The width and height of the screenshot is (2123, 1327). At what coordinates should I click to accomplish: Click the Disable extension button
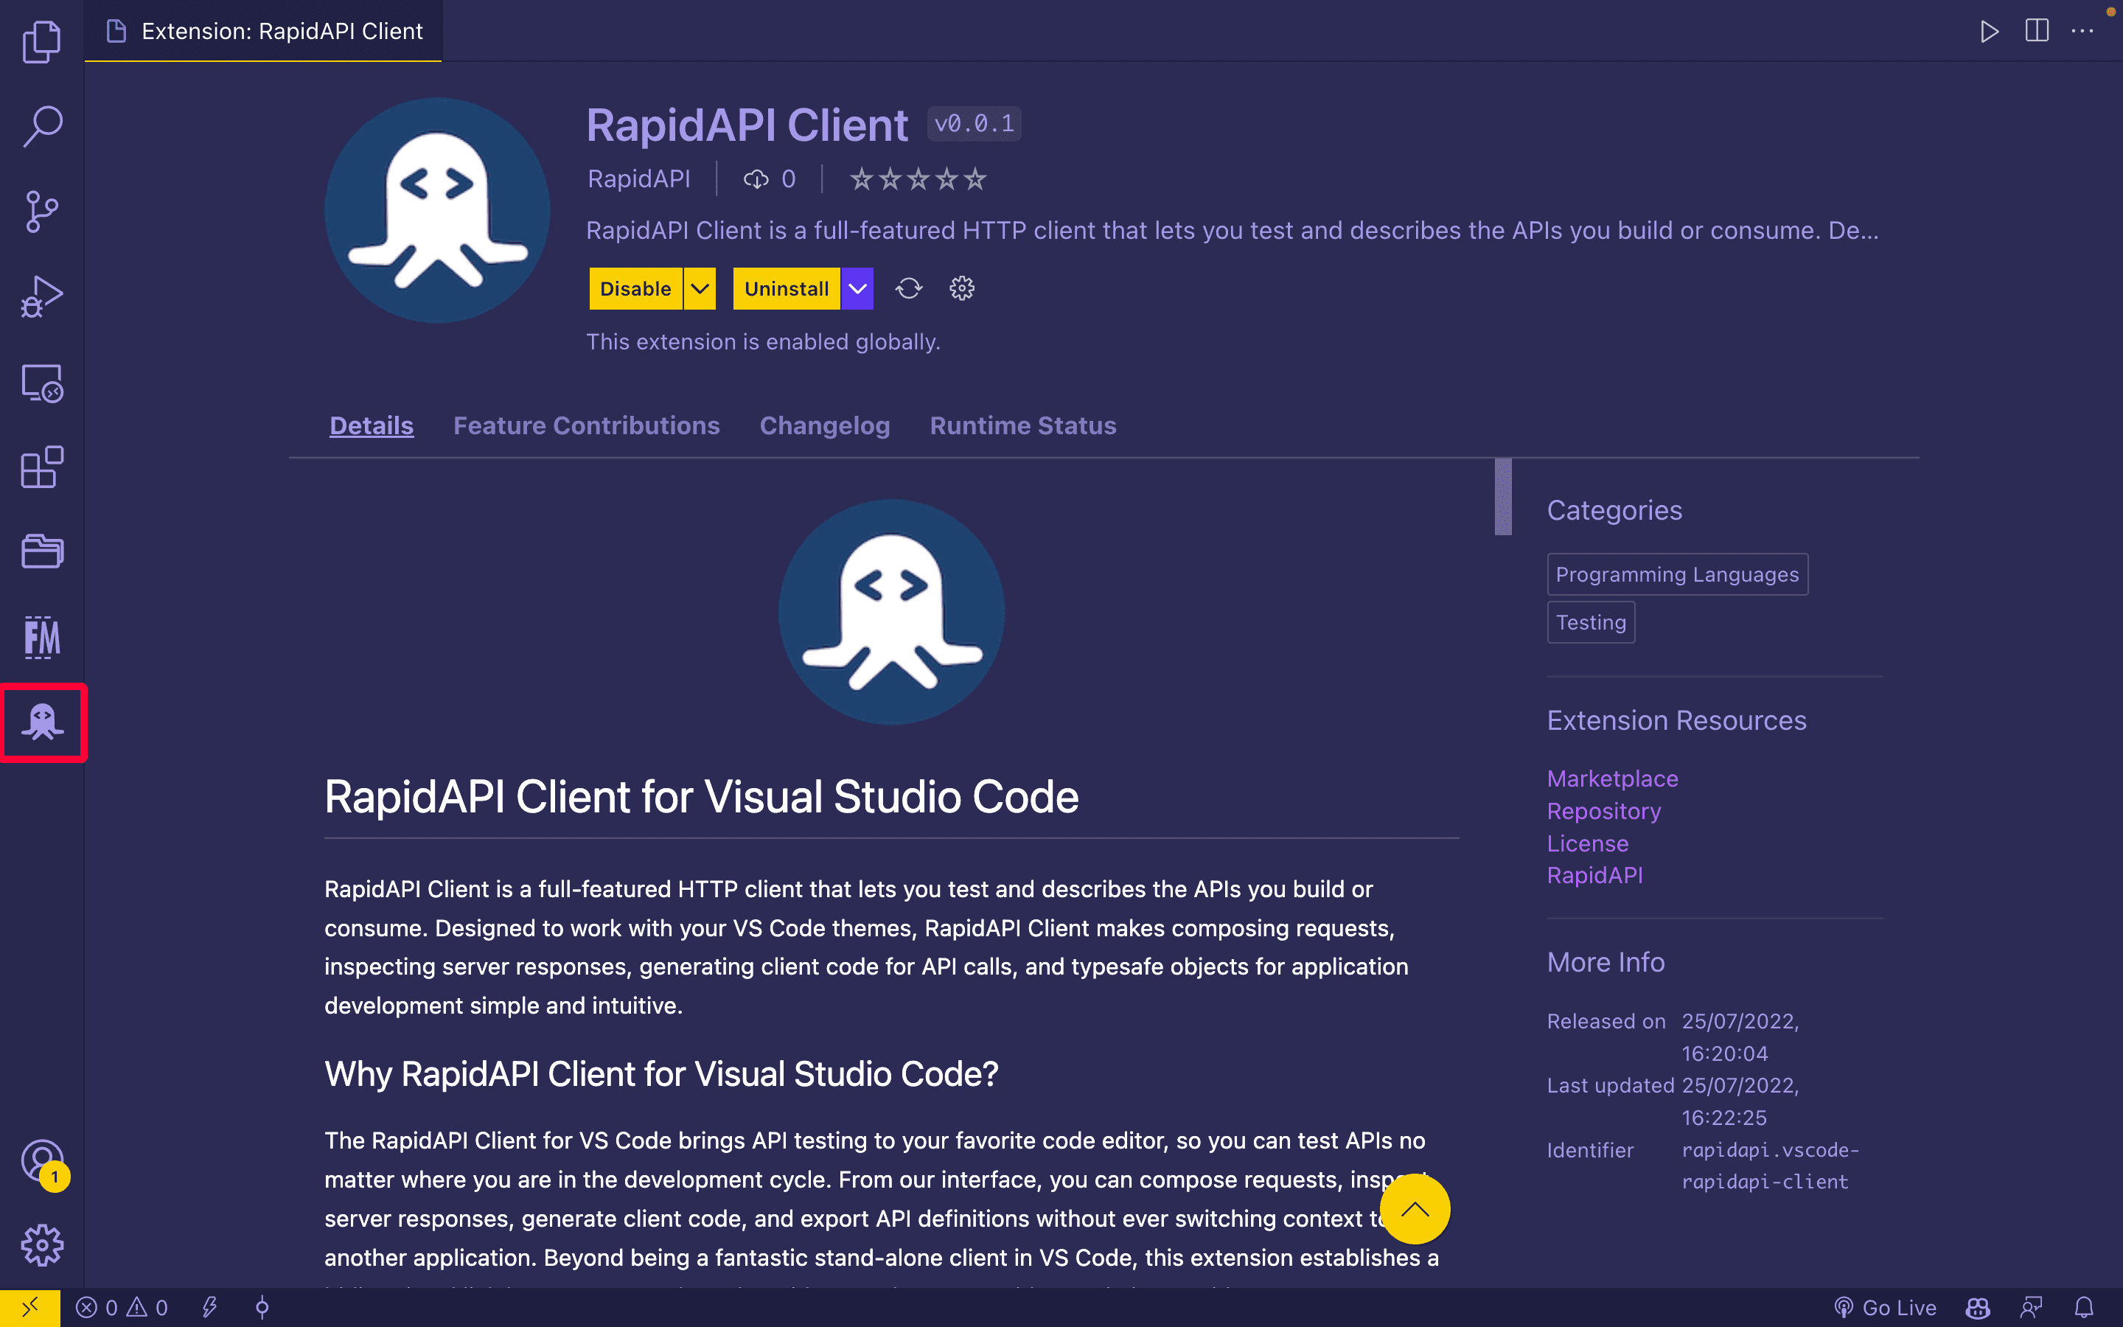[634, 288]
